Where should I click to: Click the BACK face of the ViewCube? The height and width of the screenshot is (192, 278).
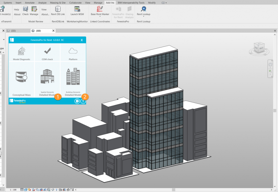[261, 48]
